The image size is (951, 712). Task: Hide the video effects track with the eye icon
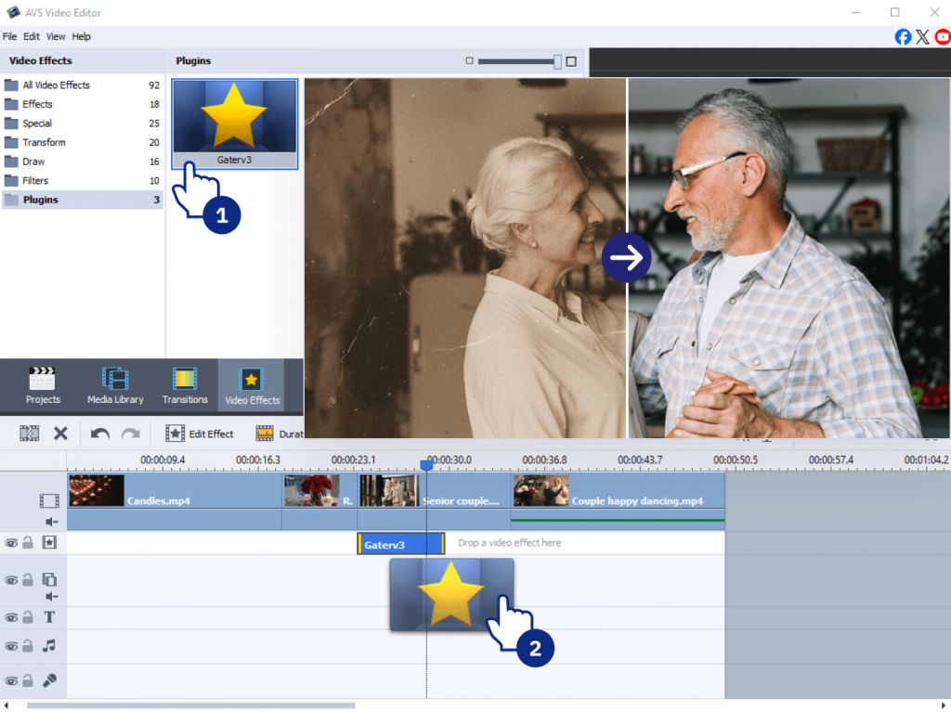point(11,543)
